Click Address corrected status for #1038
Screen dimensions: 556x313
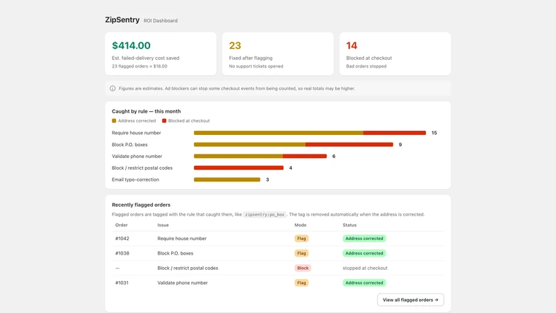364,253
